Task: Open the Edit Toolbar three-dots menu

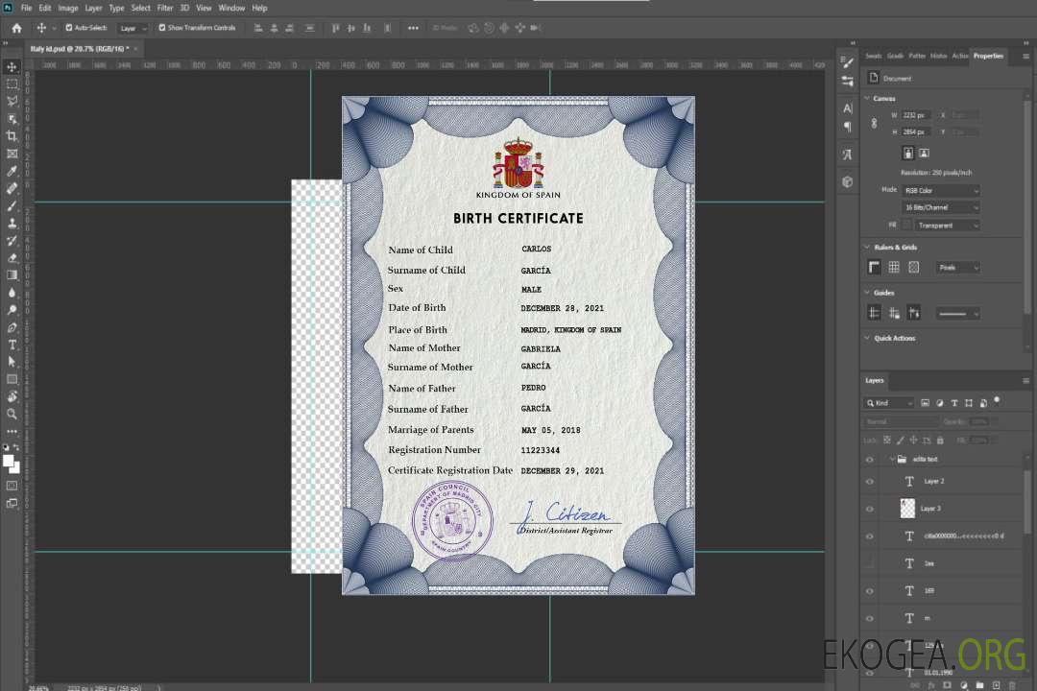Action: click(12, 431)
